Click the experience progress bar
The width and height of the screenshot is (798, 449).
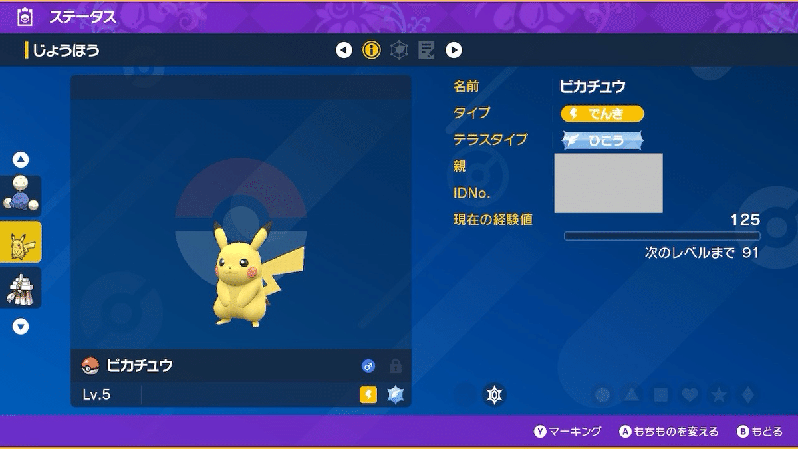click(662, 236)
